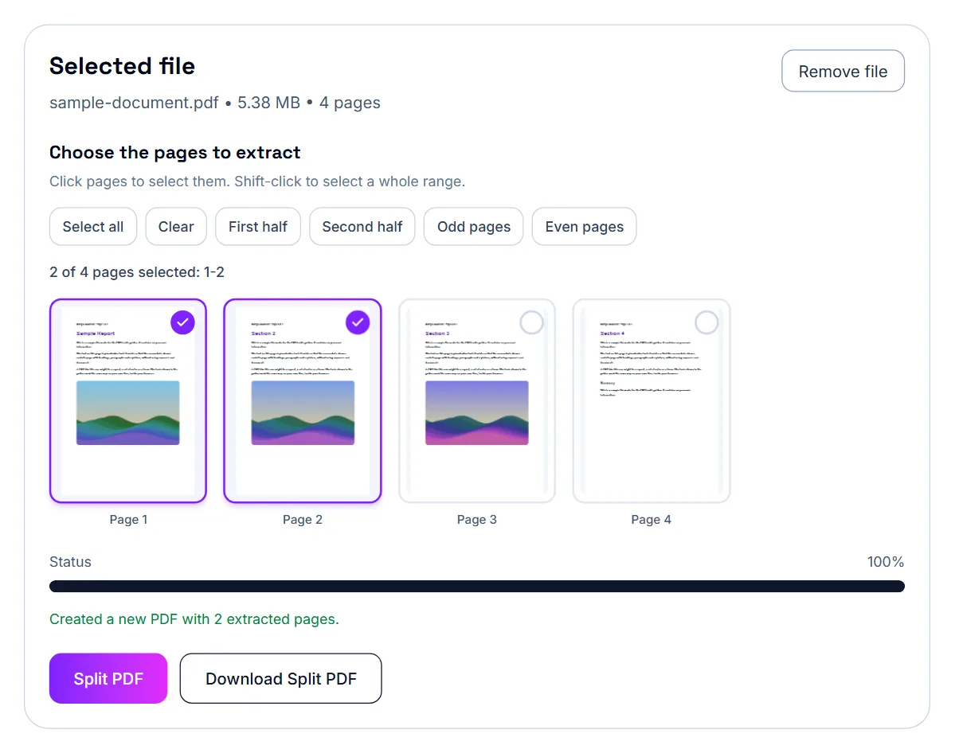Click the Page 3 landscape image preview
This screenshot has width=955, height=753.
(x=477, y=413)
